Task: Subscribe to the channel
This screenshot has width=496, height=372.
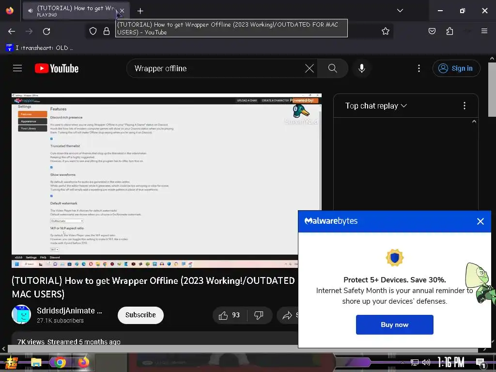Action: (x=140, y=315)
